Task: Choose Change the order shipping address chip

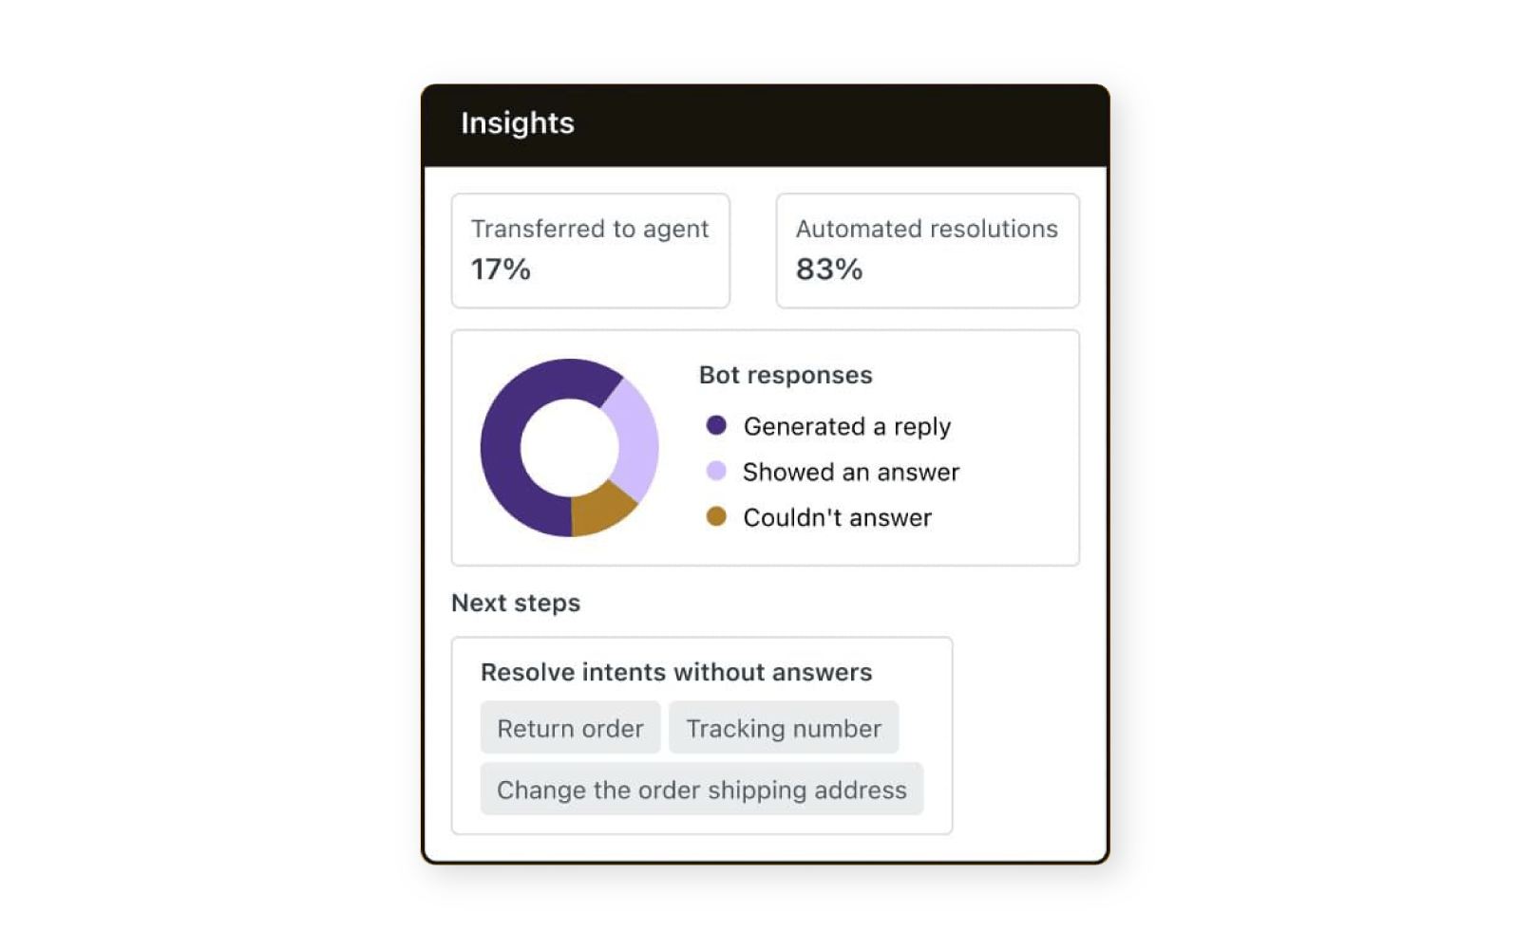Action: pos(702,789)
